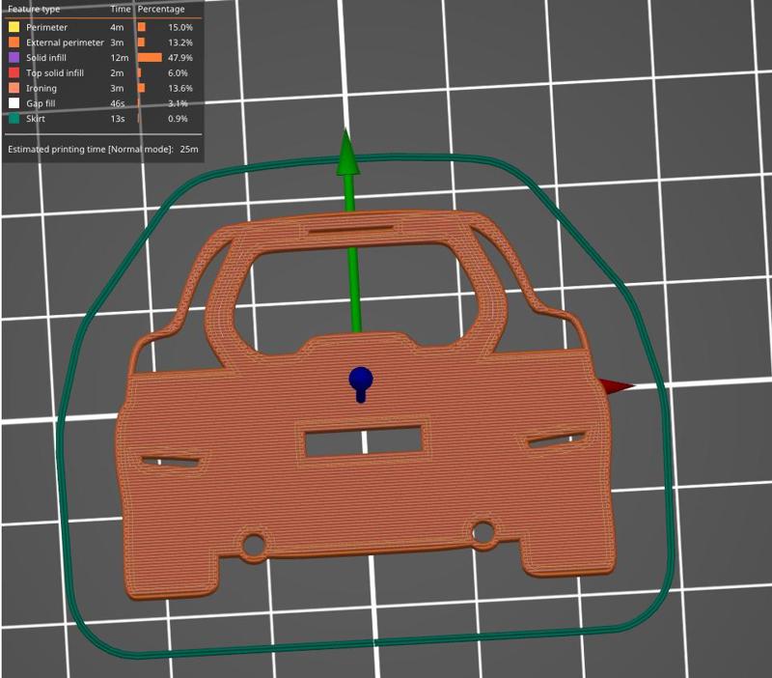Click the 12m Solid infill time
772x678 pixels.
[x=120, y=58]
